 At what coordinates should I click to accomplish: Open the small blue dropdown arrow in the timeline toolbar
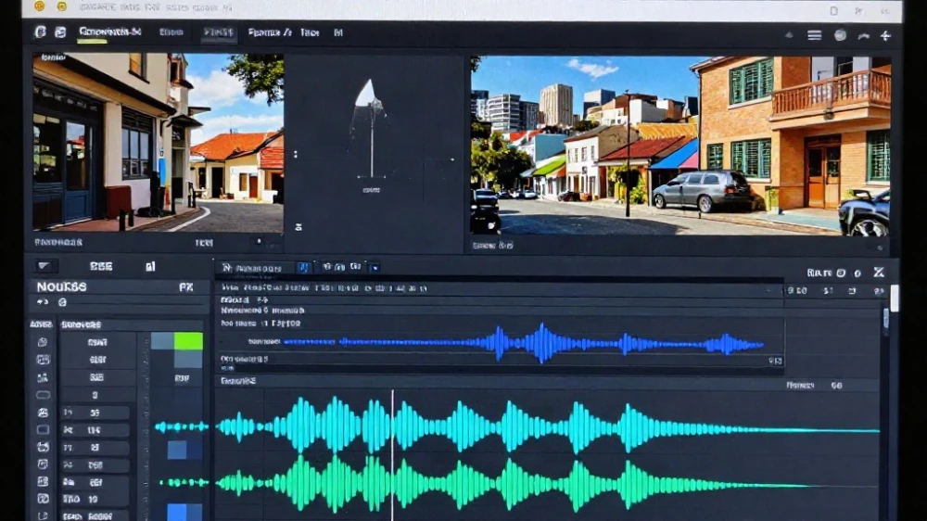[x=375, y=268]
